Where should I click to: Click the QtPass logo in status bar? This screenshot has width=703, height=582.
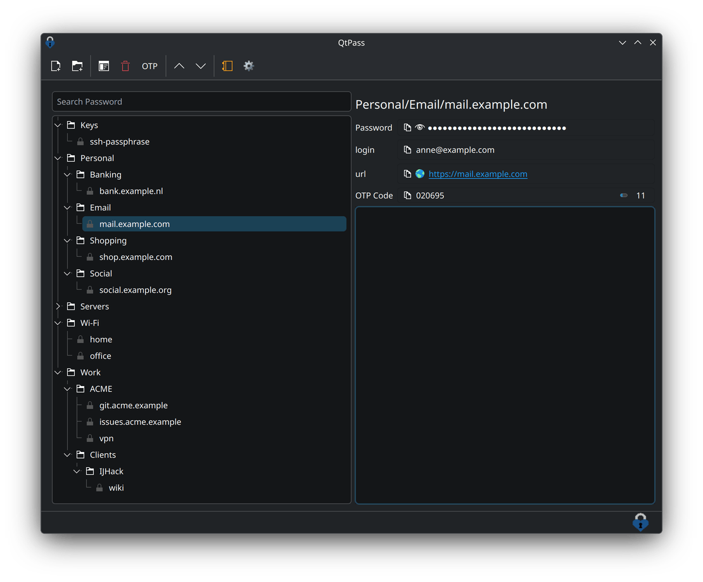pyautogui.click(x=640, y=522)
